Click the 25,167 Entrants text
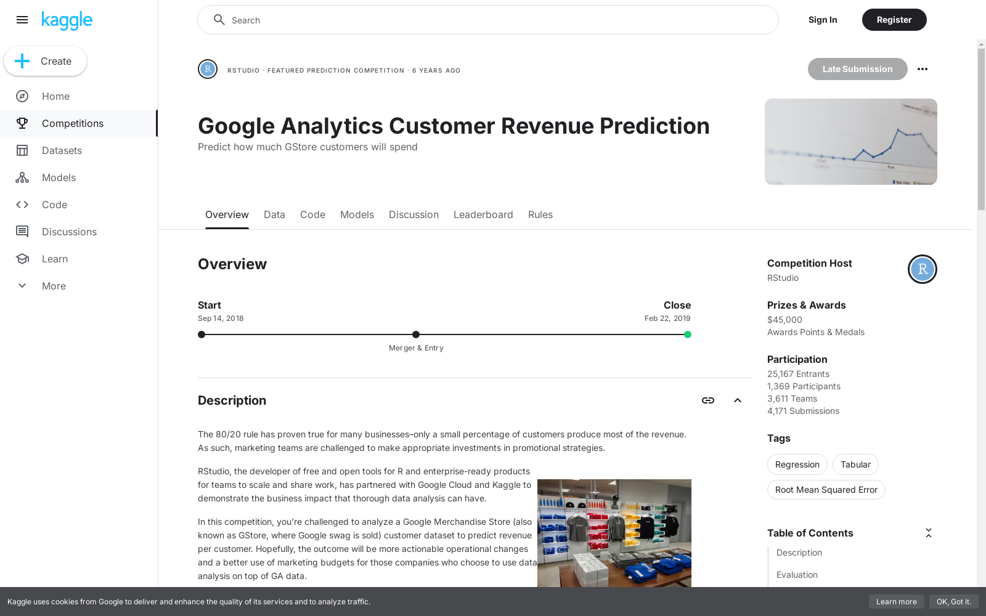 798,374
